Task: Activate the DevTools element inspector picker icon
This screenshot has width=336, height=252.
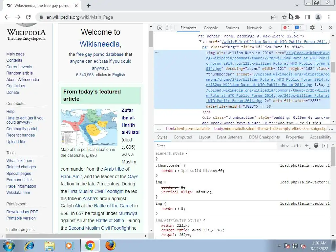Action: click(x=159, y=28)
